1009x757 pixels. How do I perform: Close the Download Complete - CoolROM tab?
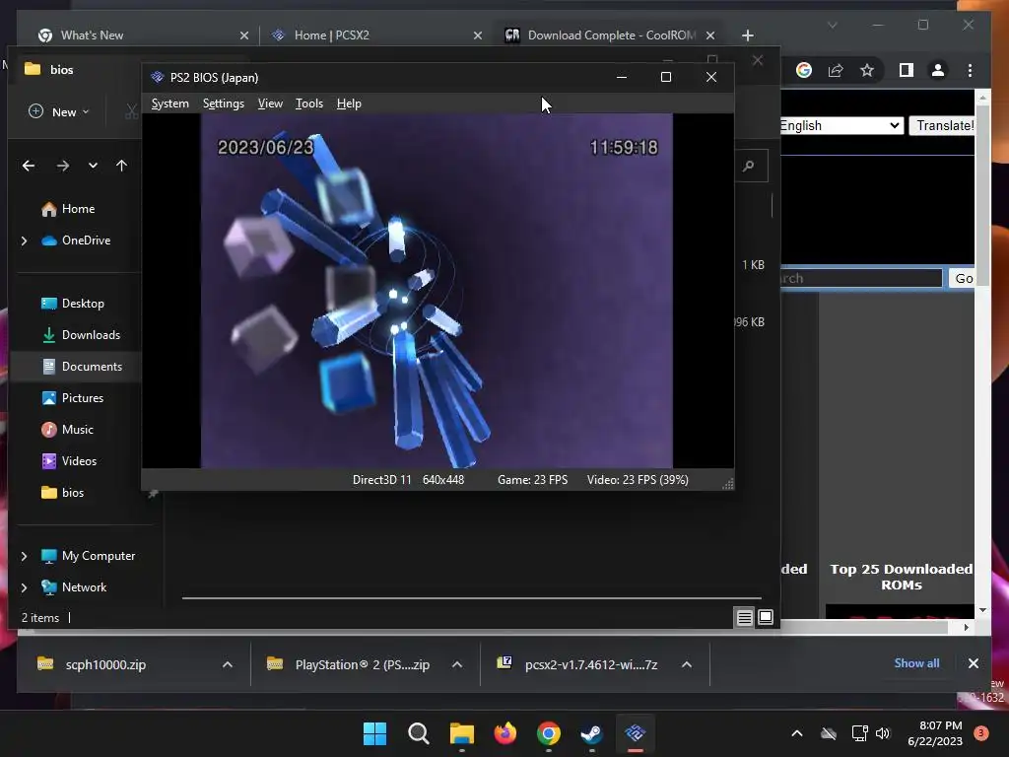pyautogui.click(x=710, y=35)
